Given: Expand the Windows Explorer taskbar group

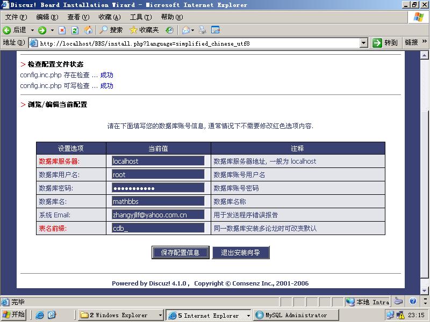Looking at the screenshot, I should coord(160,316).
